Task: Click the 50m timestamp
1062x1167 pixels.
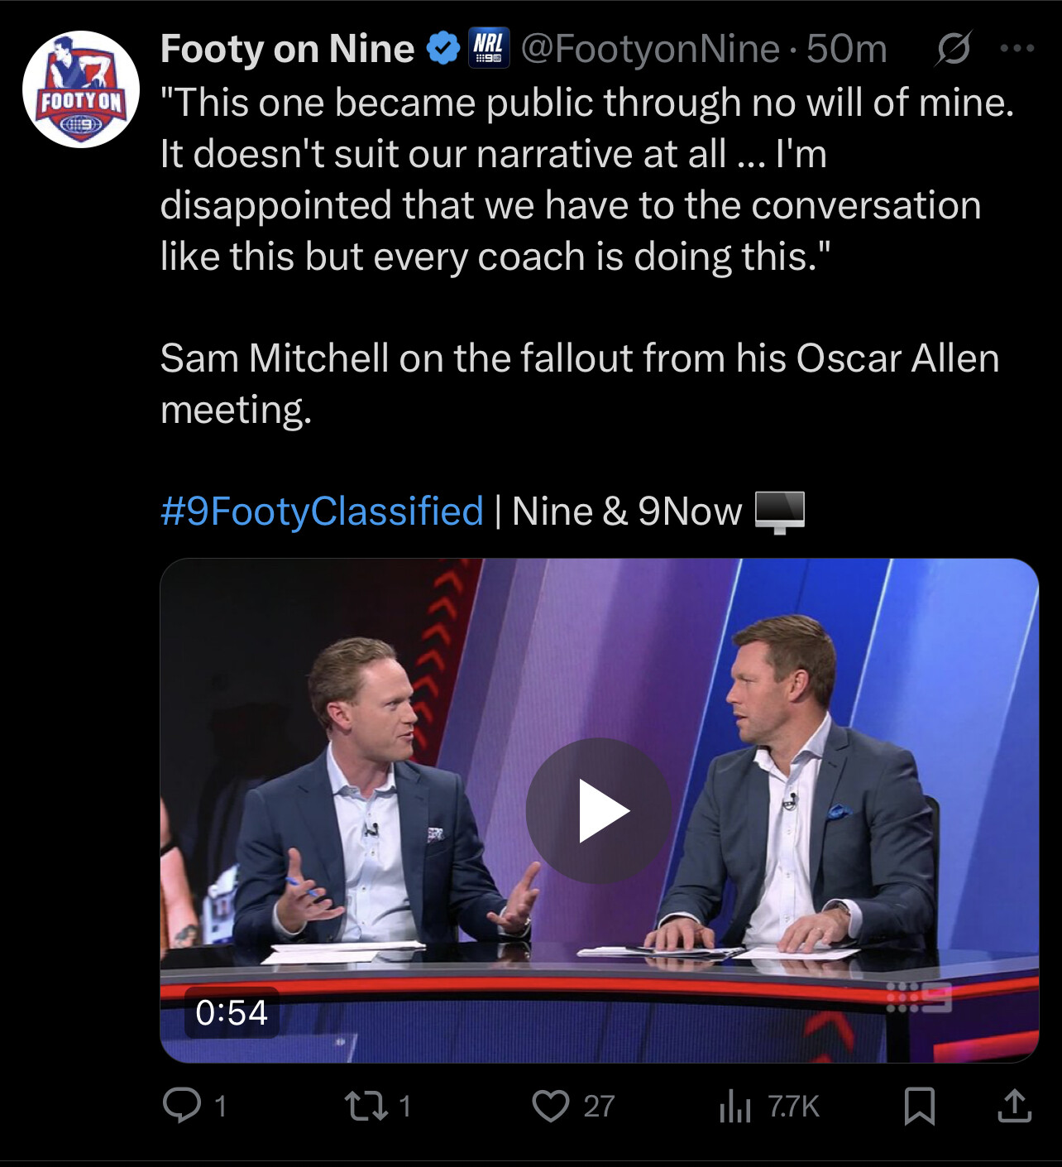Action: pos(846,49)
